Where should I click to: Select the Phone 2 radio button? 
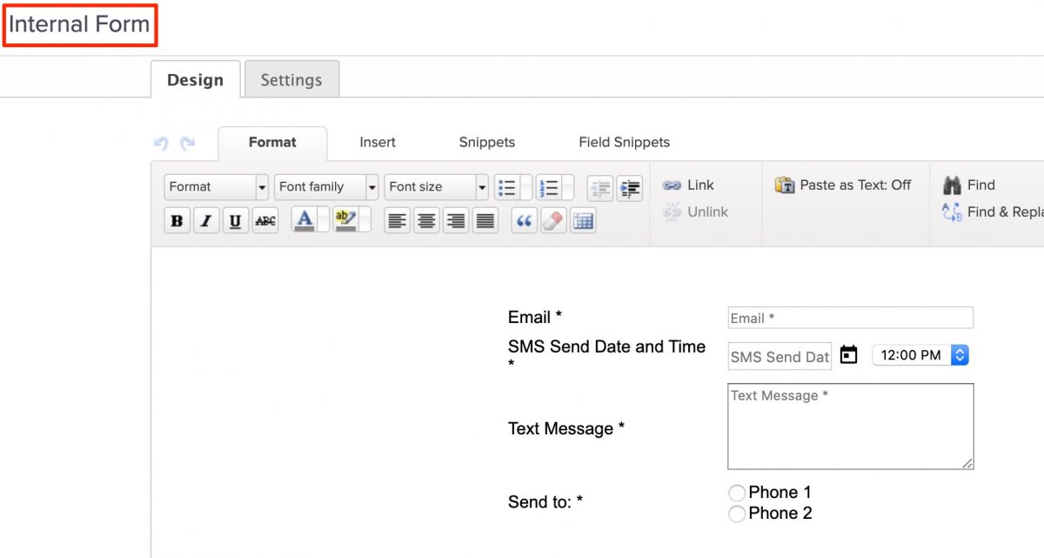(x=737, y=513)
